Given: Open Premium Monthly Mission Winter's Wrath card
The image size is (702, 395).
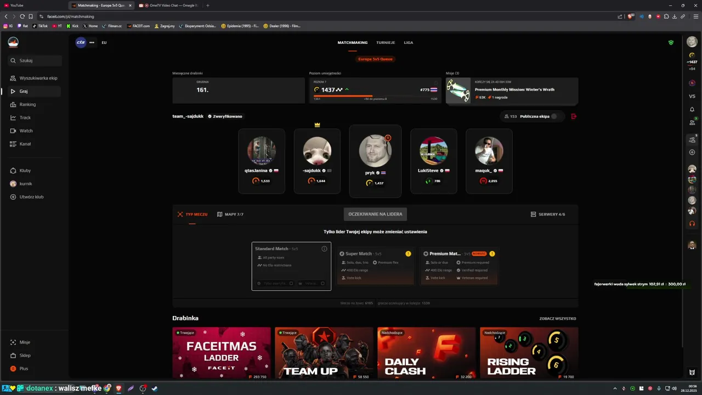Looking at the screenshot, I should [x=512, y=90].
